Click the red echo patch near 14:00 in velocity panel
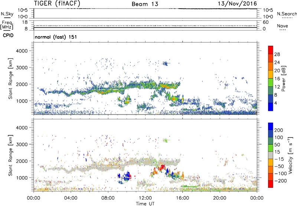Image resolution: width=297 pixels, height=206 pixels. pyautogui.click(x=162, y=167)
